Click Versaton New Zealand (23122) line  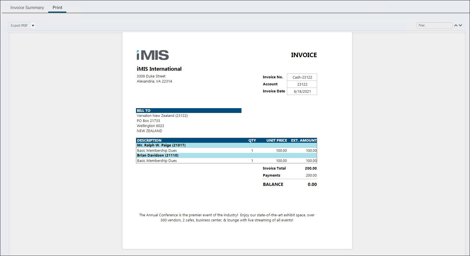162,116
